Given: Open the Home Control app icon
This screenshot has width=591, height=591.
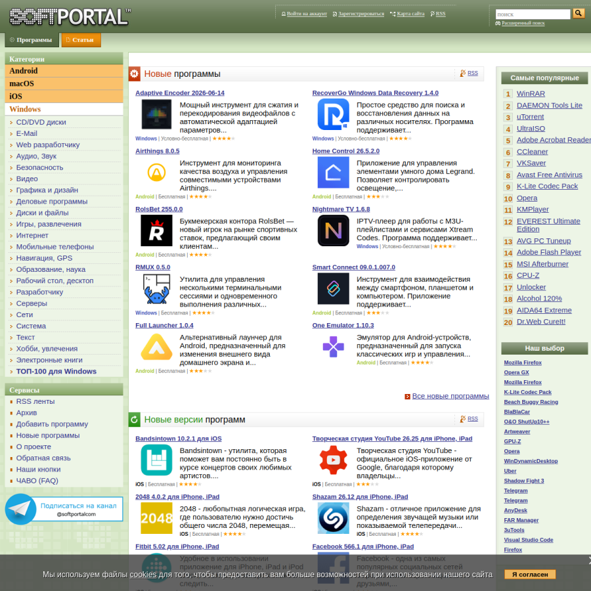Looking at the screenshot, I should click(x=333, y=173).
